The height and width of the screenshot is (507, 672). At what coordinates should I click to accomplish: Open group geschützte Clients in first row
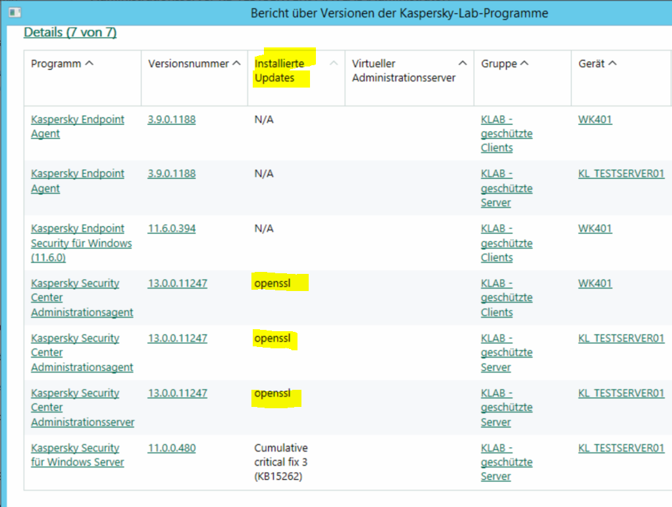tap(507, 133)
